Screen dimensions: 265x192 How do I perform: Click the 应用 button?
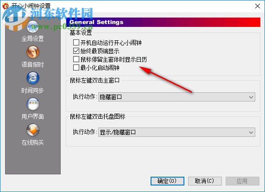242,181
